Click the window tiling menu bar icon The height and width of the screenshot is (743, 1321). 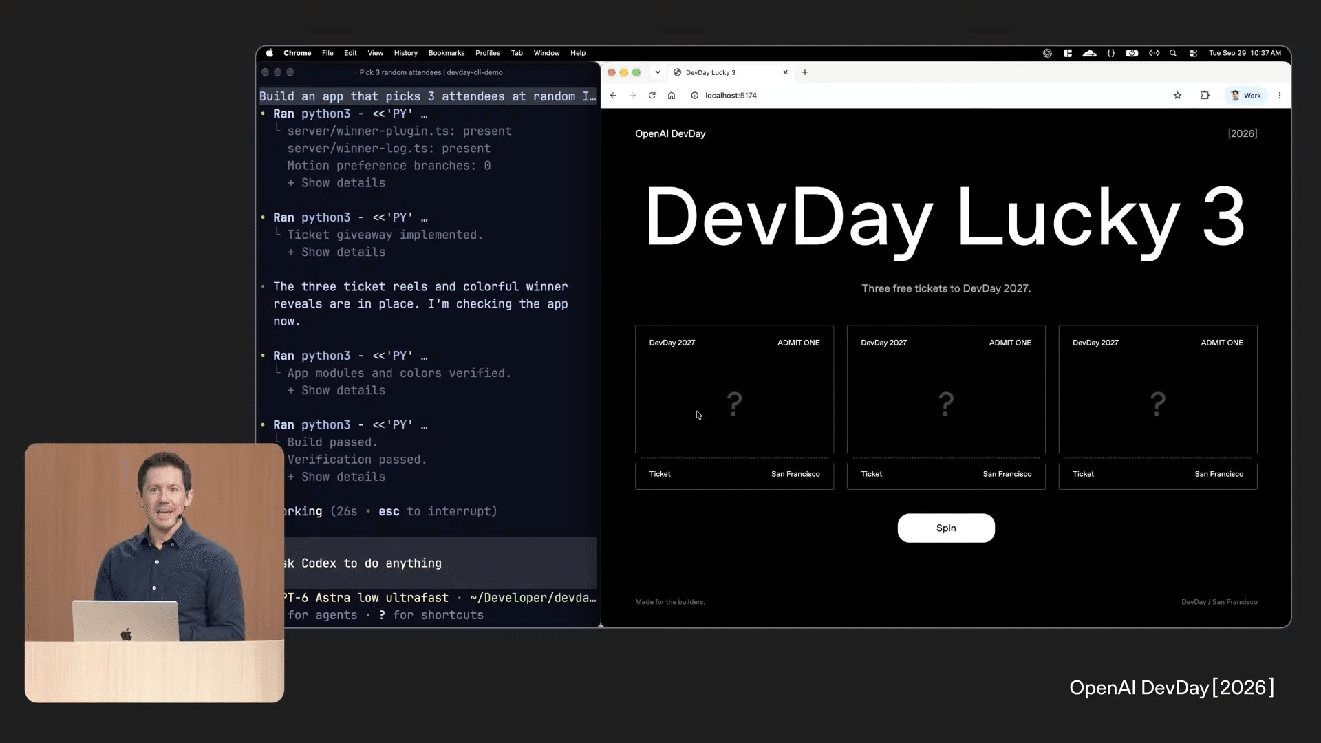pos(1068,53)
